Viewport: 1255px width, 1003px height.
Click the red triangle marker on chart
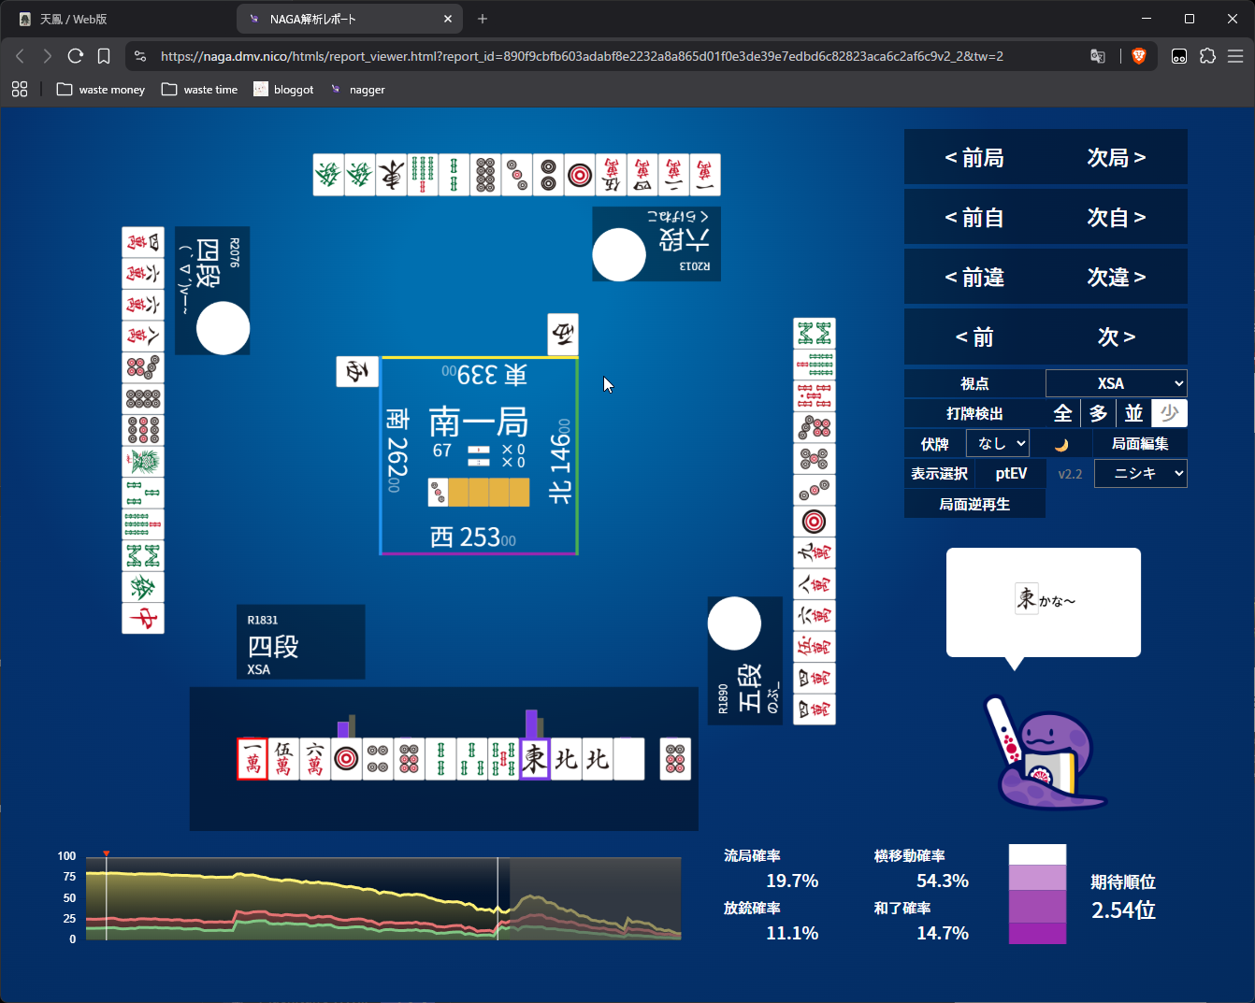coord(107,853)
